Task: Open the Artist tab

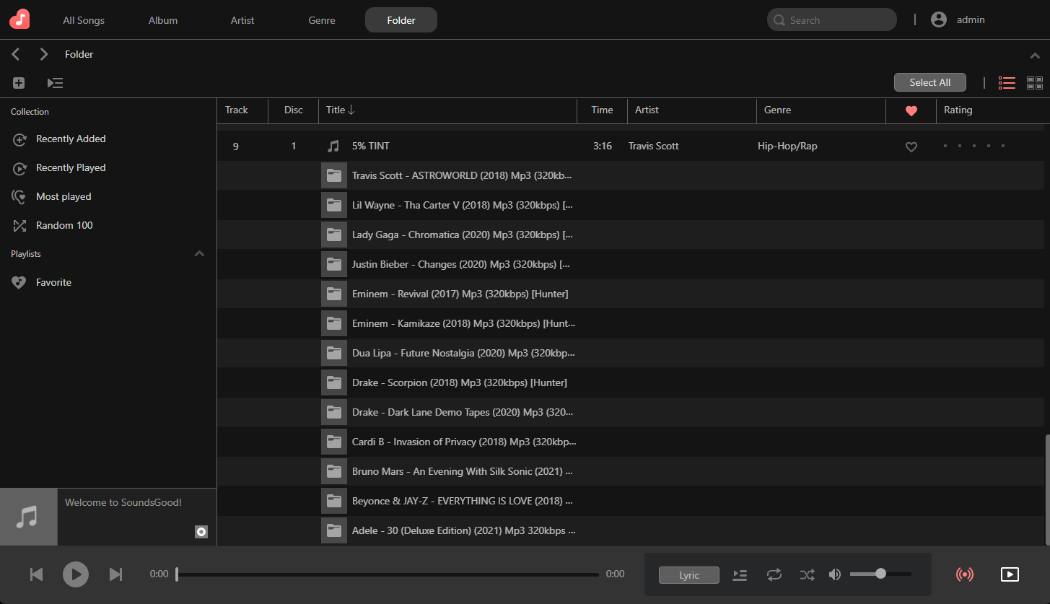Action: [242, 20]
